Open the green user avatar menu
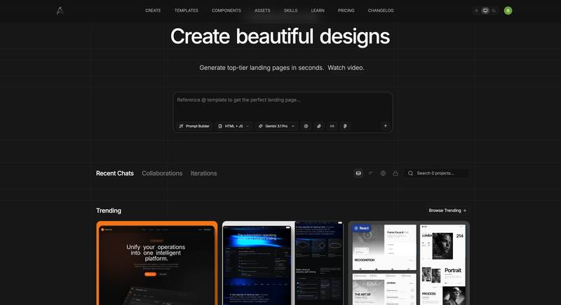 [508, 10]
